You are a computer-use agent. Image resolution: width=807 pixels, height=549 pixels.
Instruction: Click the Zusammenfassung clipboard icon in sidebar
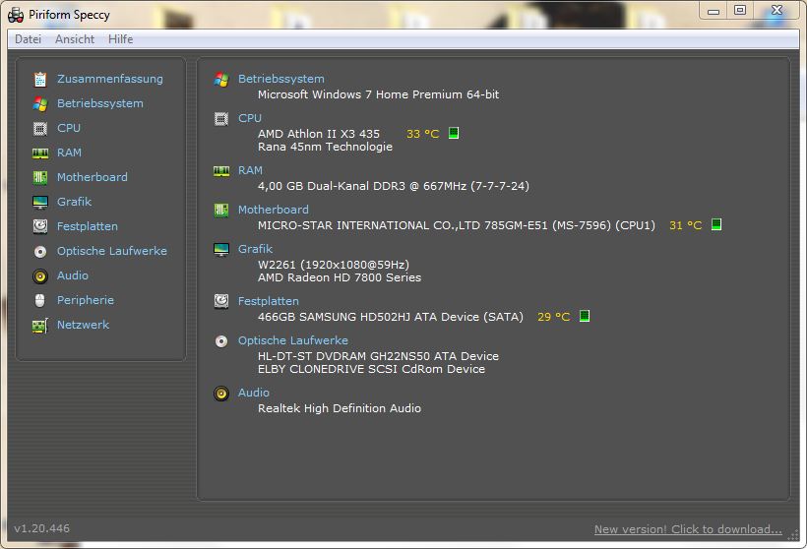pyautogui.click(x=40, y=80)
